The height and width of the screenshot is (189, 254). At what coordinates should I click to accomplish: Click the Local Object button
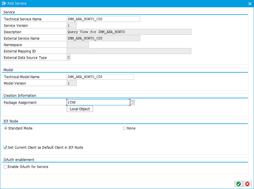click(x=80, y=109)
